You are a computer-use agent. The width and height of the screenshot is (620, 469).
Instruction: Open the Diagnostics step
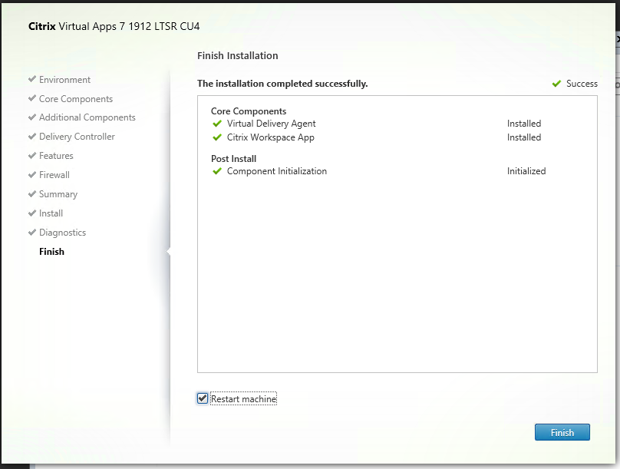click(x=62, y=233)
